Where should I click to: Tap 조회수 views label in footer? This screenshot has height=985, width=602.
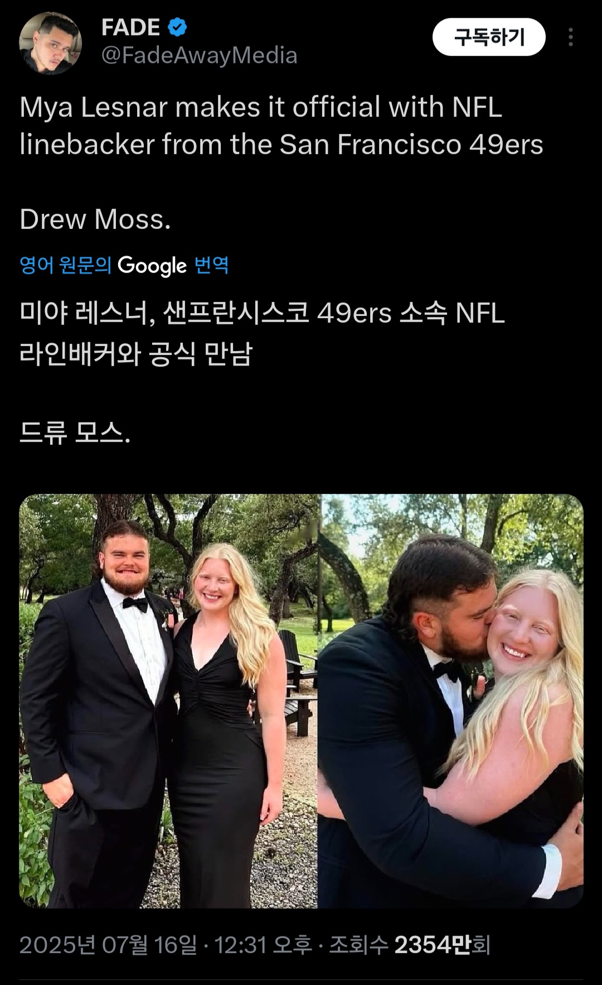click(358, 945)
